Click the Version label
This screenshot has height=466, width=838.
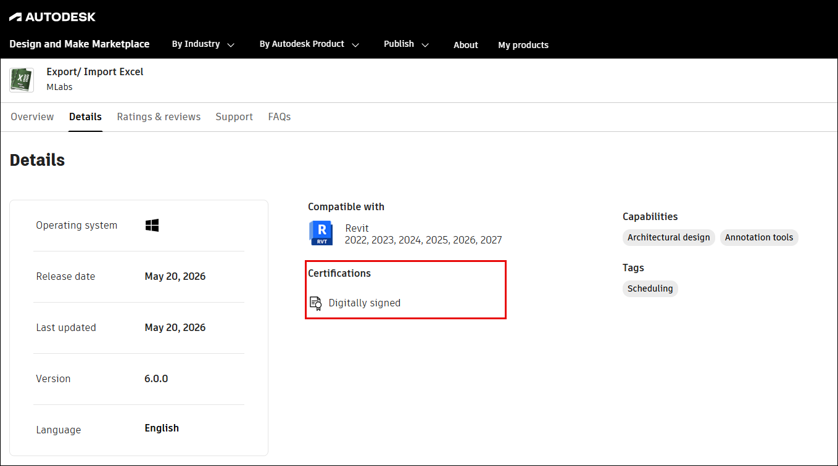click(54, 379)
